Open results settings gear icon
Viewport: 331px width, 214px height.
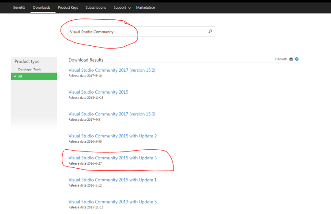pos(291,59)
